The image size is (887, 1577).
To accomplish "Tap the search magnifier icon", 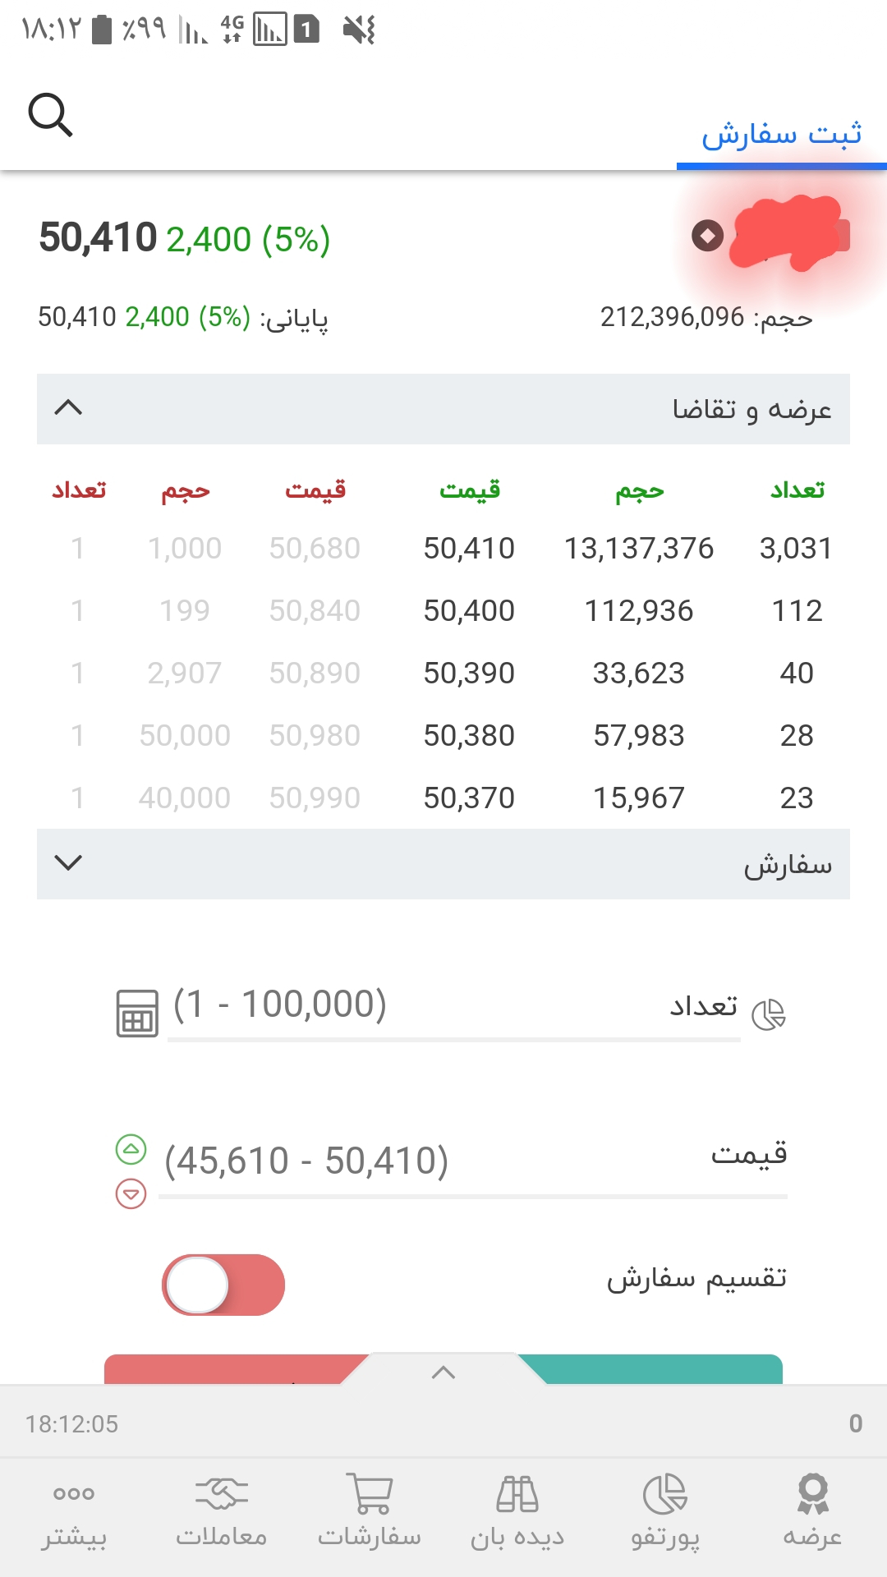I will click(x=51, y=115).
